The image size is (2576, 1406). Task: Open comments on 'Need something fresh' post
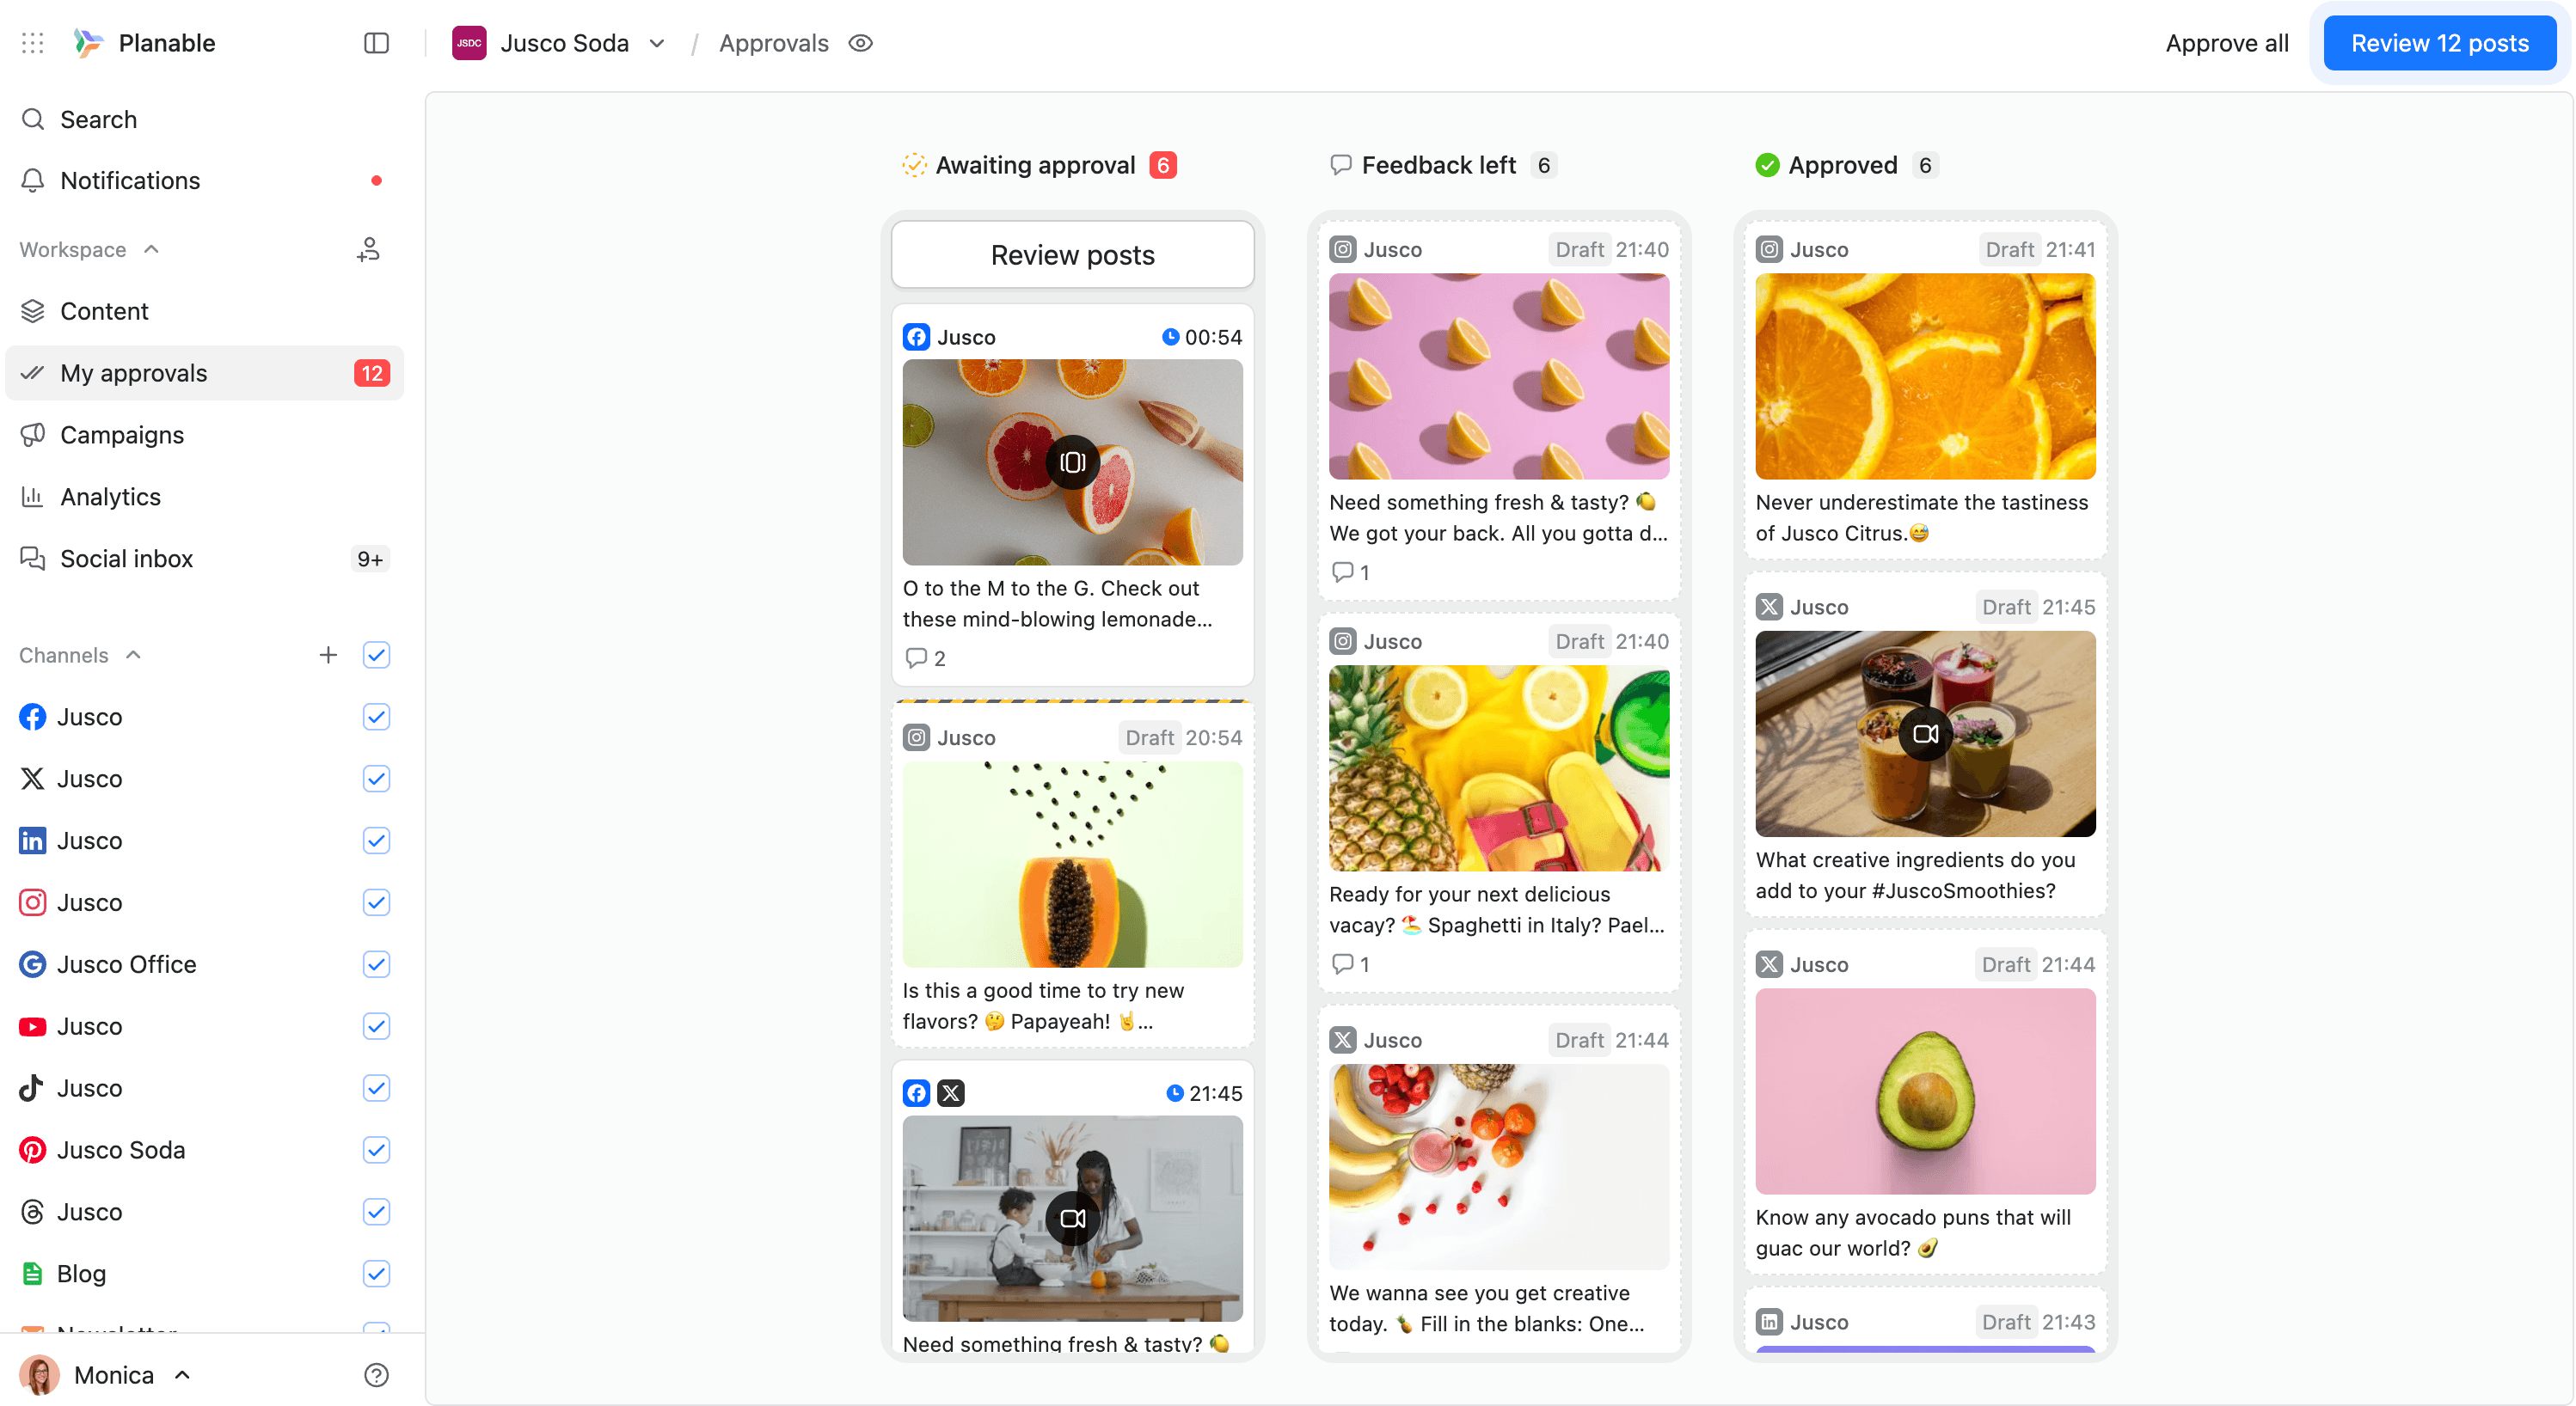tap(1350, 572)
